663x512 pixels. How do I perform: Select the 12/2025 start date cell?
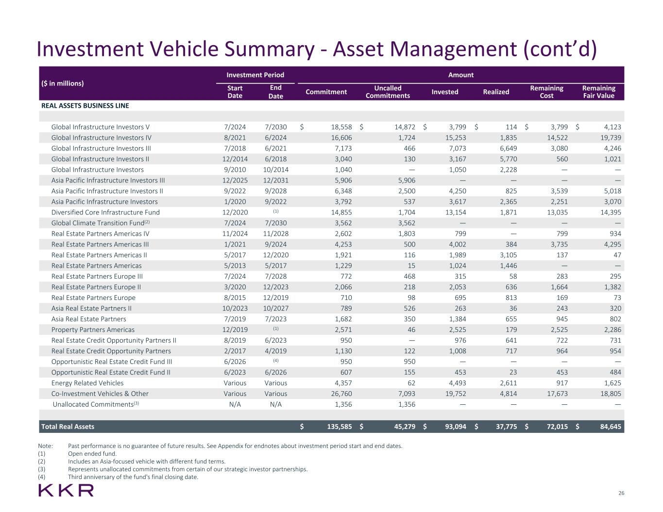(x=235, y=181)
